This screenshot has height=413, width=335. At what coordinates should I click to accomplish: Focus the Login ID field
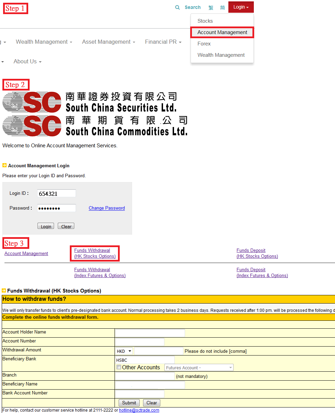56,193
